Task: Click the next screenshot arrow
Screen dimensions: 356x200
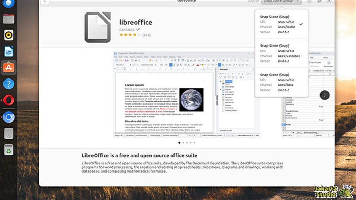Action: 325,95
